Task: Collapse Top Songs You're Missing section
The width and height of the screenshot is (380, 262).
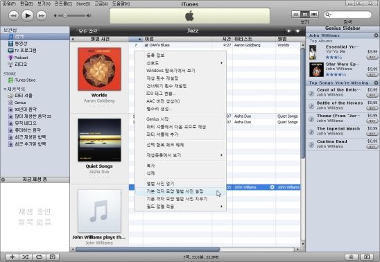Action: pyautogui.click(x=376, y=82)
